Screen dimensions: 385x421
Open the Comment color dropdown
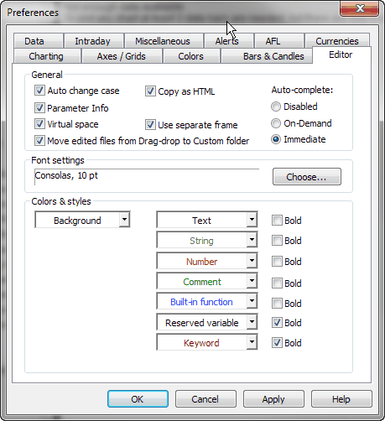pos(207,282)
